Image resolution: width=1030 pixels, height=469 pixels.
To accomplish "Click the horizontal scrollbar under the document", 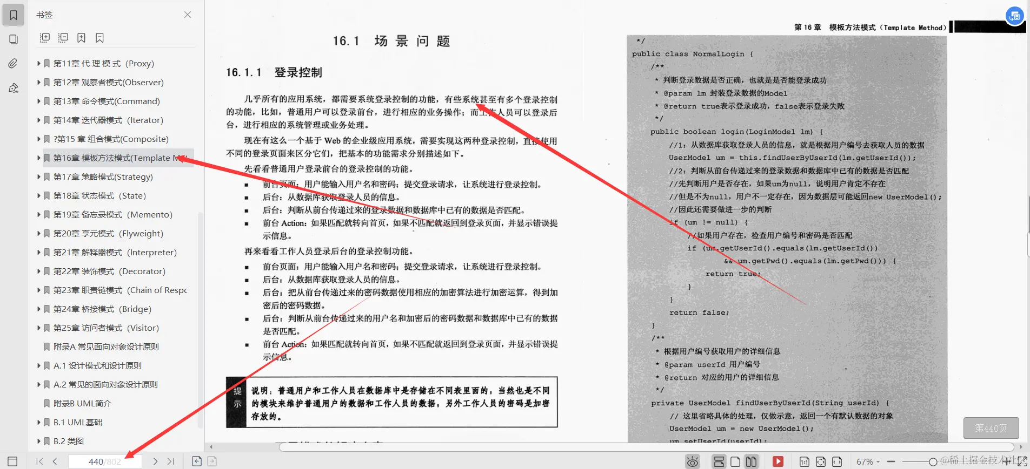I will point(646,447).
